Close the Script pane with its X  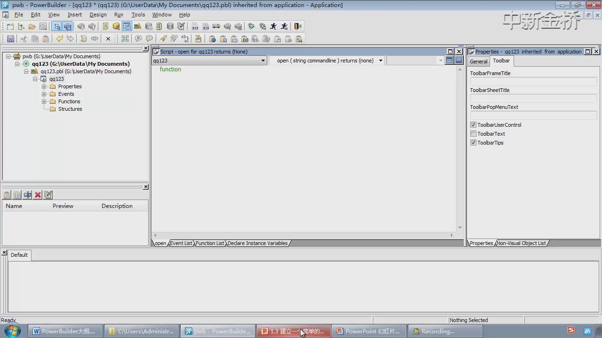tap(459, 52)
